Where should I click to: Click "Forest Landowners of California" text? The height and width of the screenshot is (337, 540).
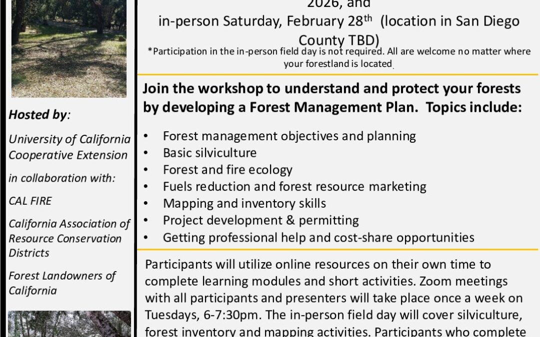tap(62, 283)
